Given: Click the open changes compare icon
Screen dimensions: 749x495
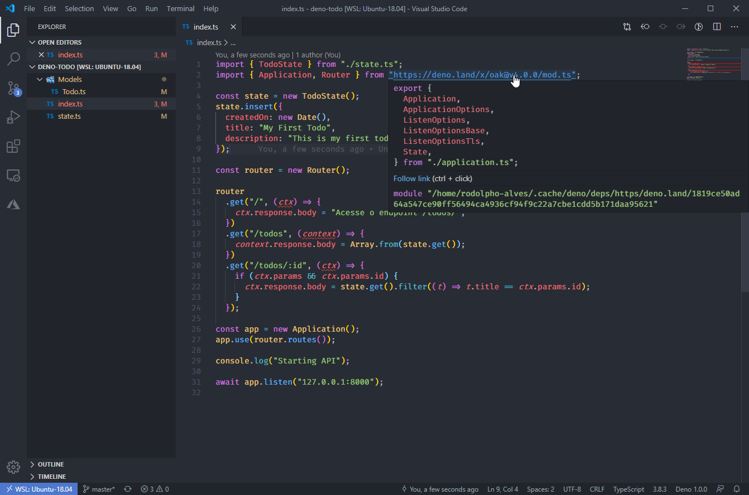Looking at the screenshot, I should click(627, 27).
